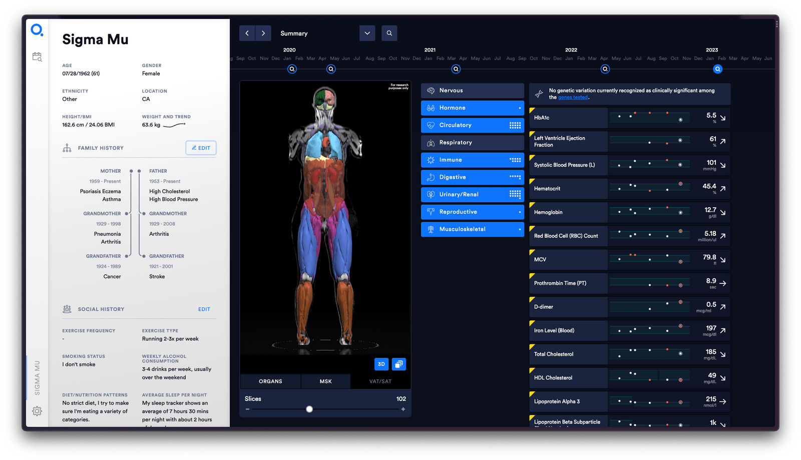Open the medical records search in the sidebar
Image resolution: width=801 pixels, height=460 pixels.
click(x=36, y=57)
